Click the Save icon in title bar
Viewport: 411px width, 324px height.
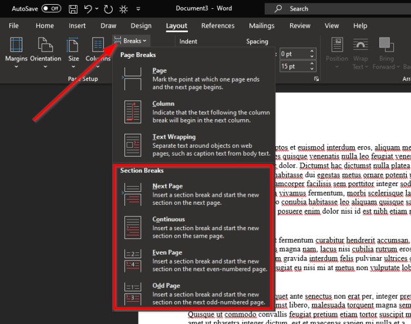click(x=73, y=9)
